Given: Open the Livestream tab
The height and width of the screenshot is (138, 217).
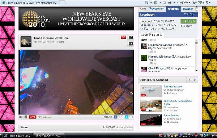Looking at the screenshot, I should click(x=157, y=9).
